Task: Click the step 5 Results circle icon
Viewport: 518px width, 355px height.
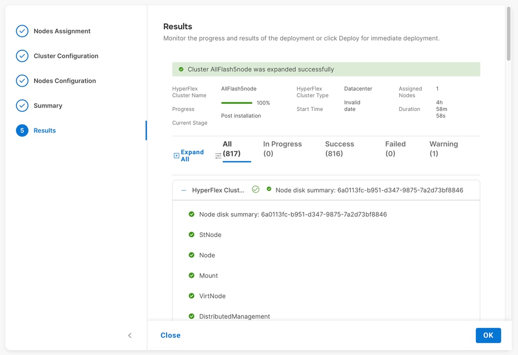Action: 22,130
